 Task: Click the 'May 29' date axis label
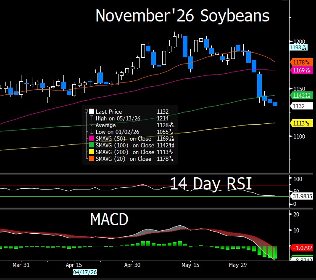238,265
